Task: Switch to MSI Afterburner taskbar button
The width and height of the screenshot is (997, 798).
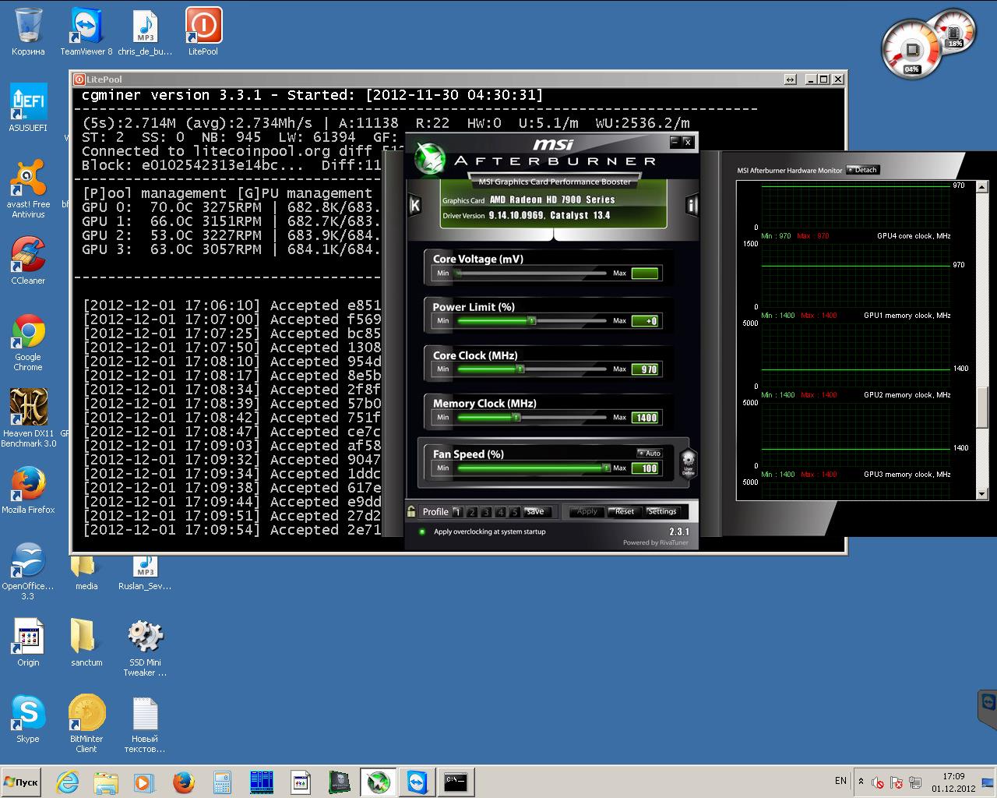Action: coord(379,782)
